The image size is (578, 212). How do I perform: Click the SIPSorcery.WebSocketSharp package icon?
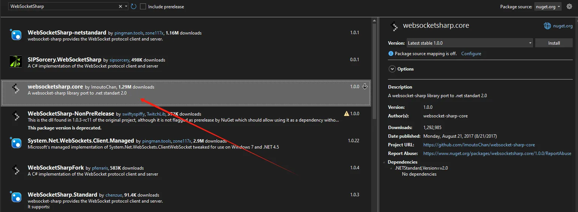click(x=16, y=62)
